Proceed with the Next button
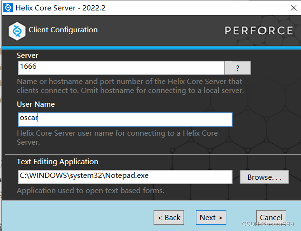The width and height of the screenshot is (301, 231). point(211,217)
